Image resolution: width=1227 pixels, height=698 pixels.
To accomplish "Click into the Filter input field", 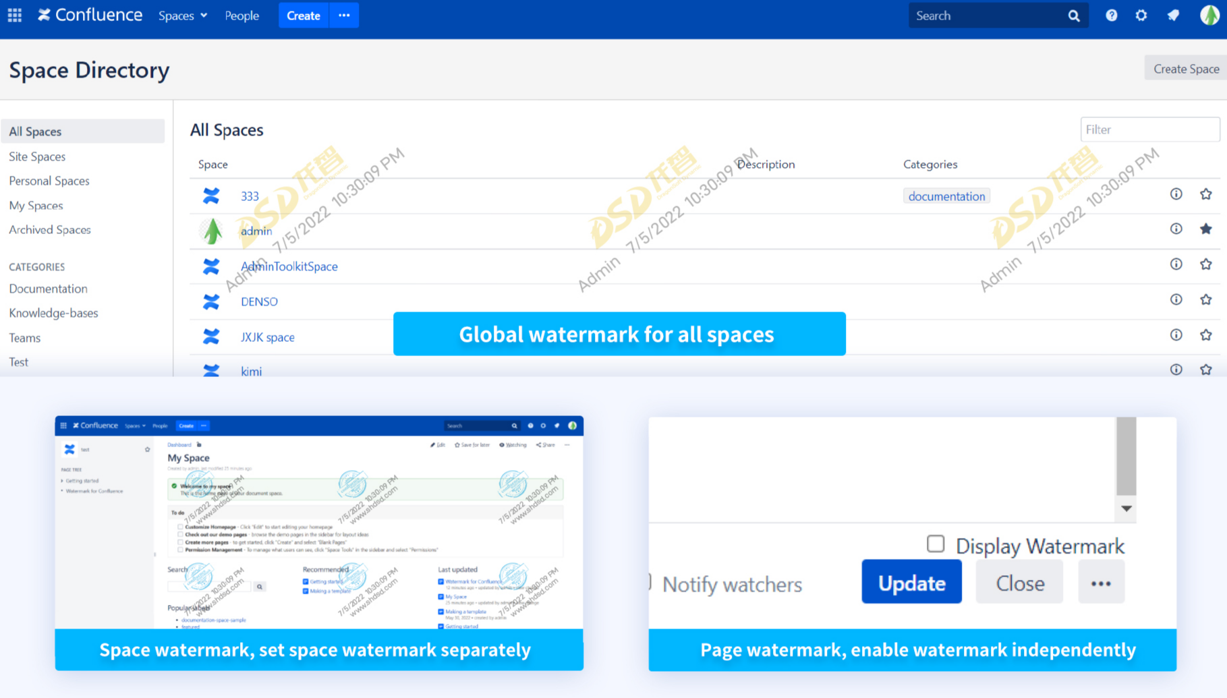I will coord(1150,129).
